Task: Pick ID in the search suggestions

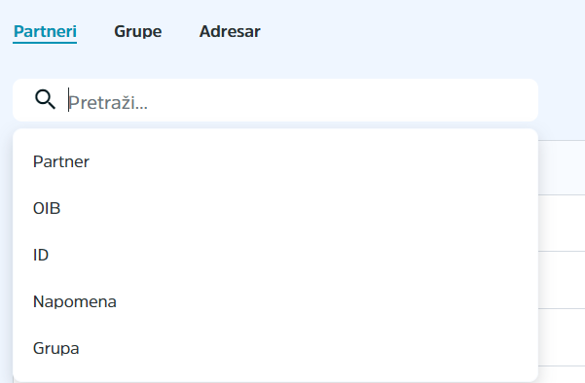Action: click(x=275, y=255)
